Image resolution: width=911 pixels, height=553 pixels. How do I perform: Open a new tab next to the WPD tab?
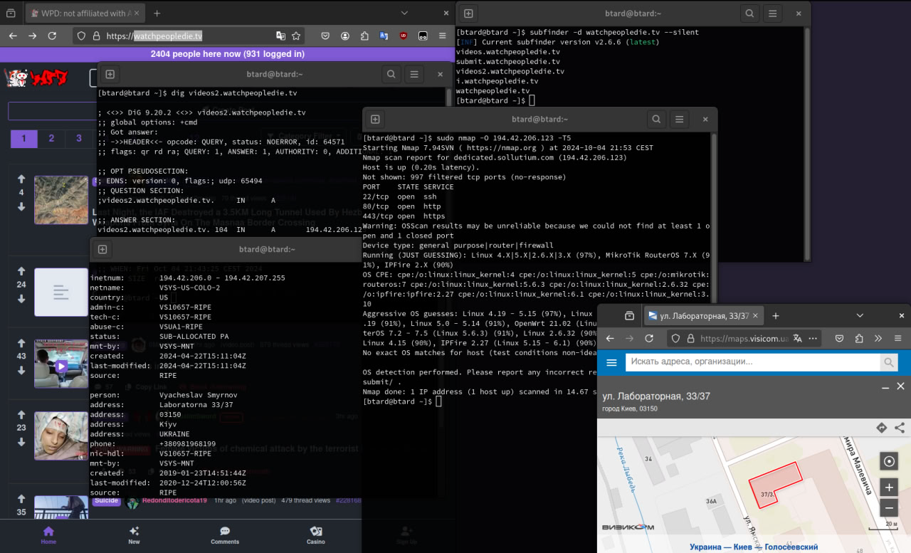(x=157, y=14)
